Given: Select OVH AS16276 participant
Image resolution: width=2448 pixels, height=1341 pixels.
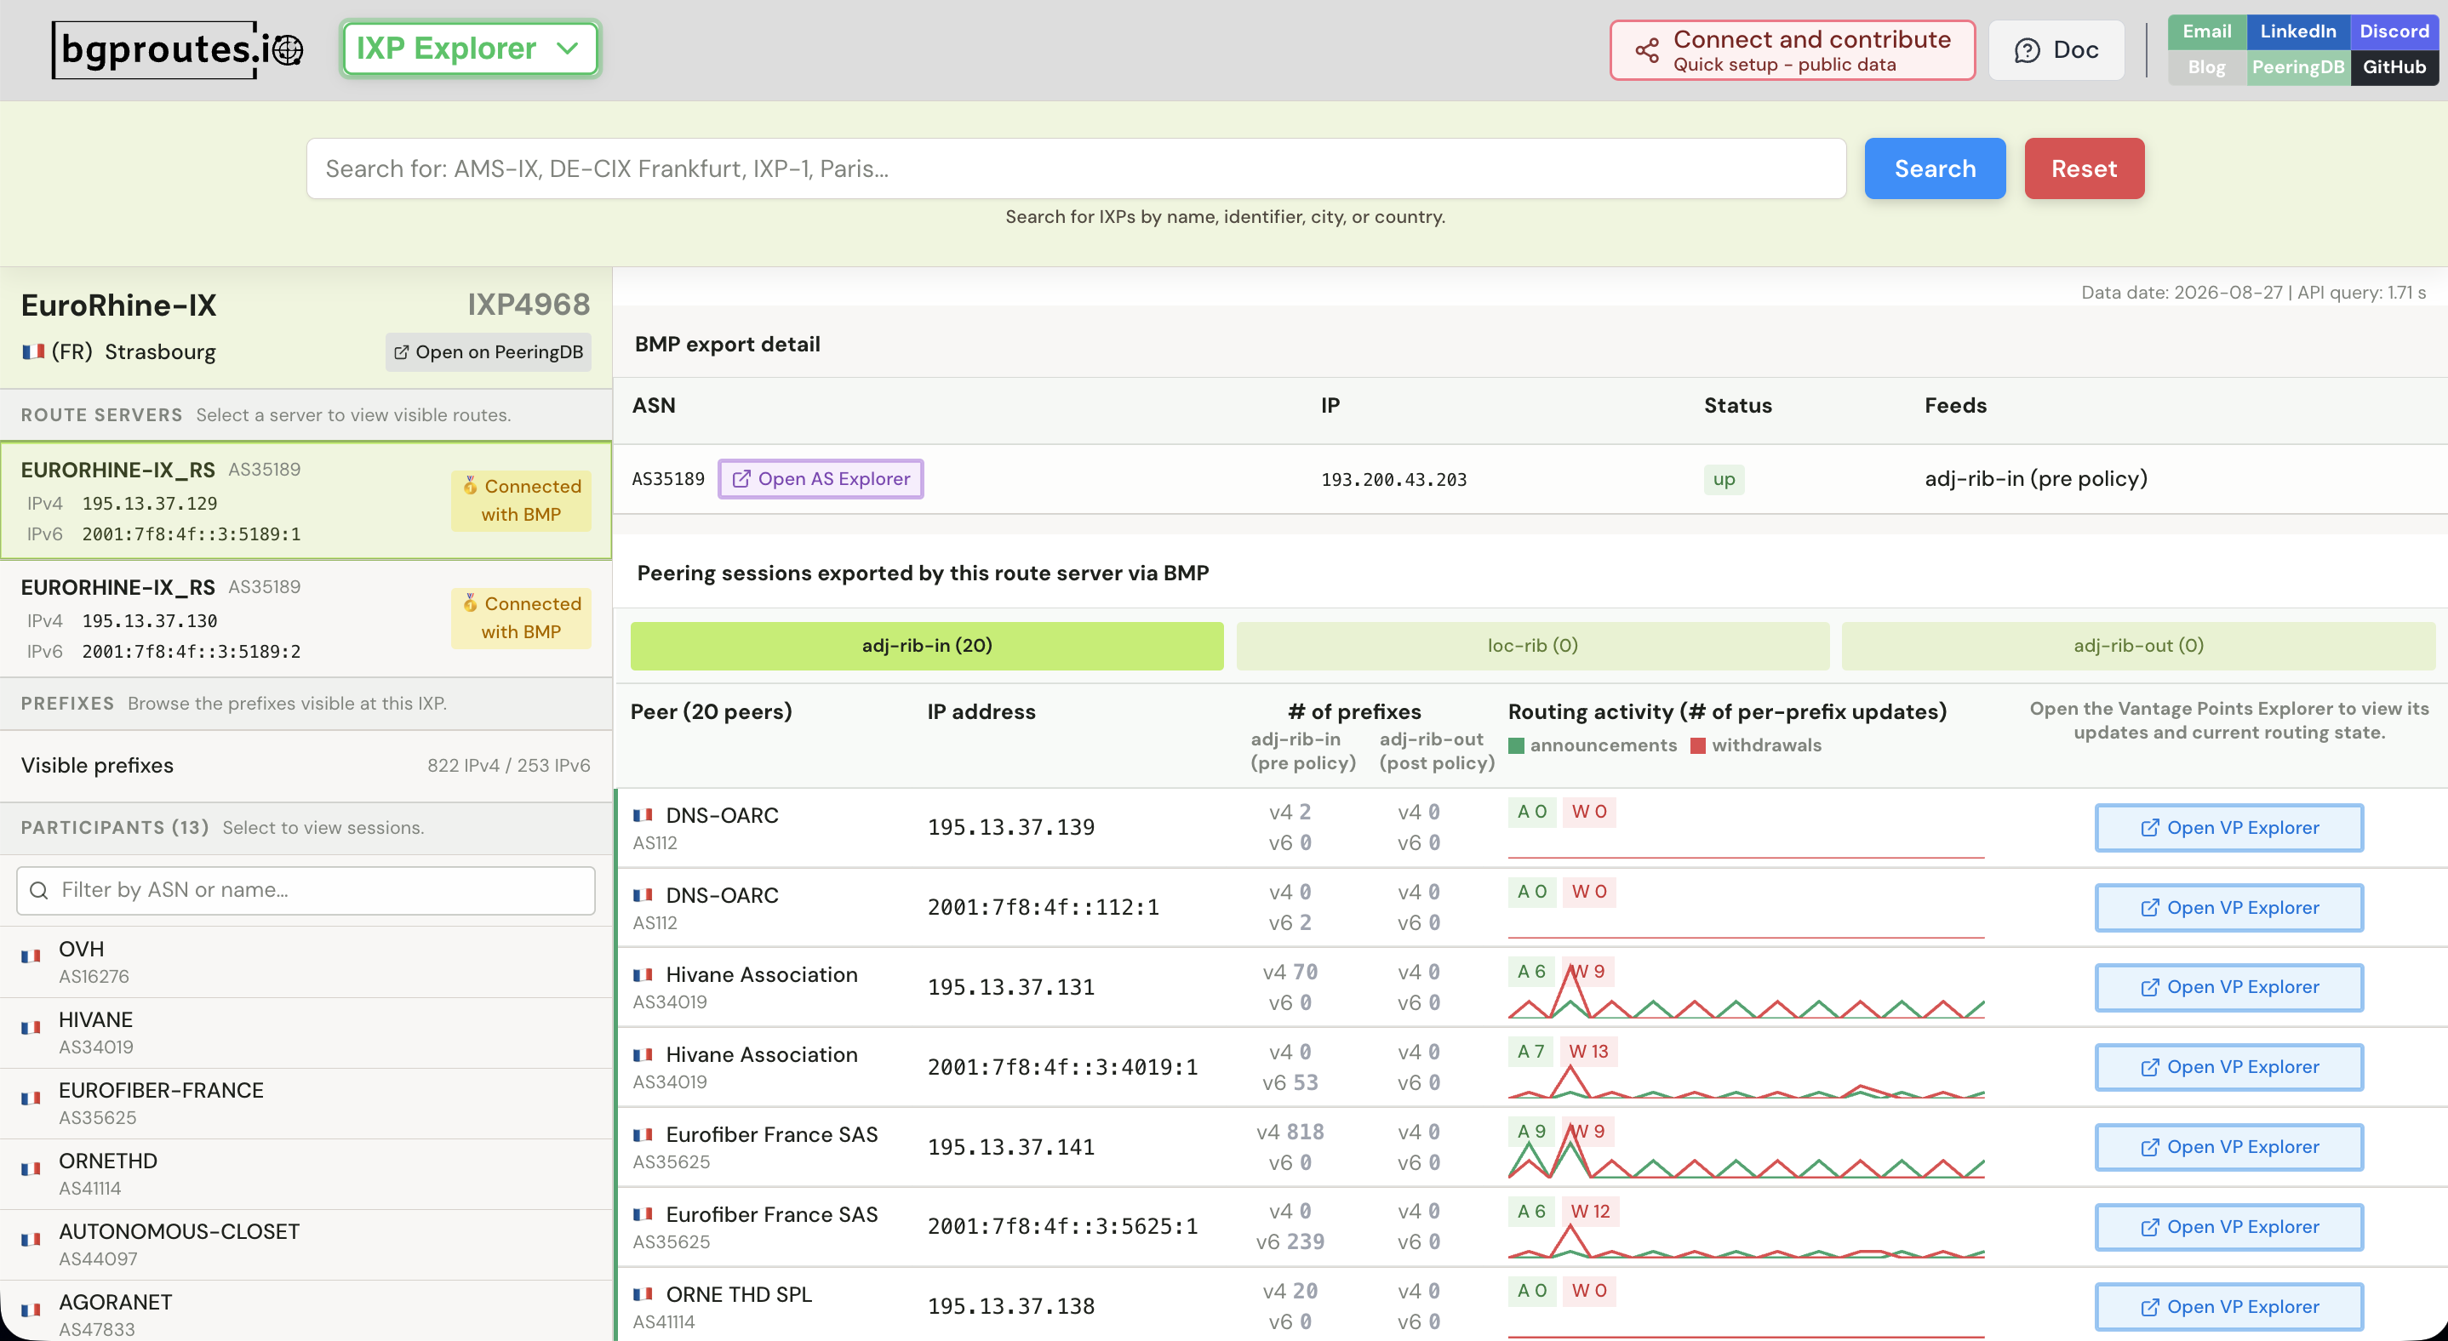Looking at the screenshot, I should coord(306,962).
